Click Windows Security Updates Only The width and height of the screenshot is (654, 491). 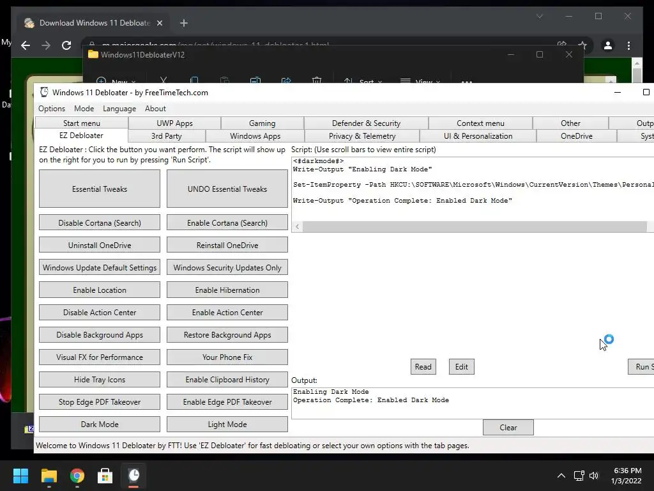[x=227, y=267]
